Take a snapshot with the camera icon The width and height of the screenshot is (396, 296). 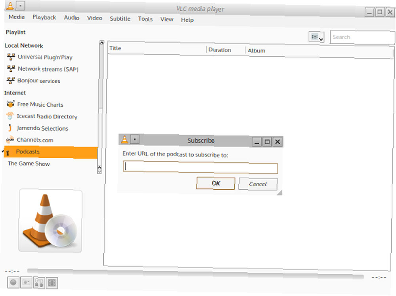tap(26, 283)
